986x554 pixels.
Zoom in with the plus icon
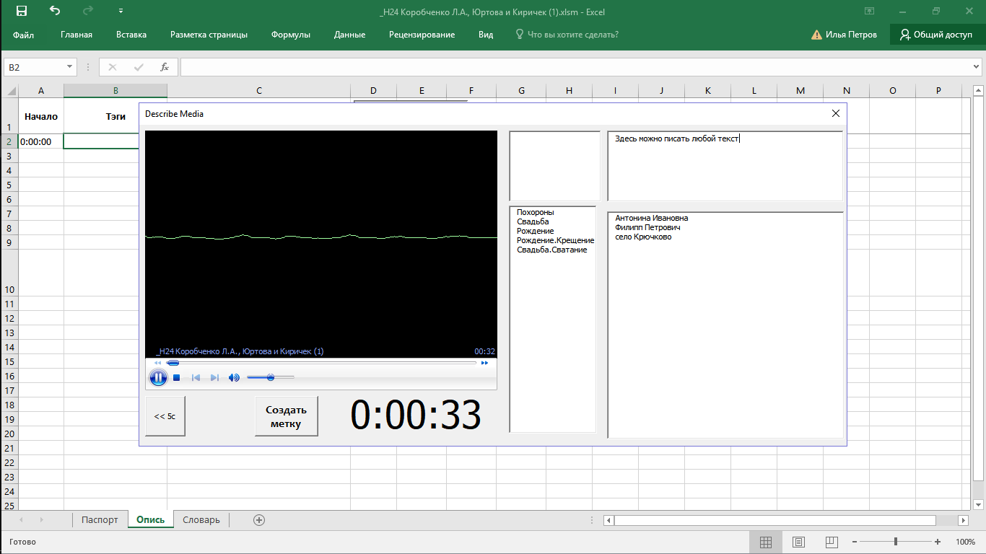938,542
